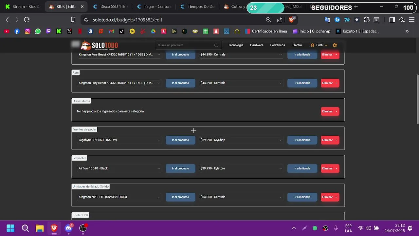Image resolution: width=419 pixels, height=236 pixels.
Task: Switch to the Tiempos De tab
Action: coord(198,7)
